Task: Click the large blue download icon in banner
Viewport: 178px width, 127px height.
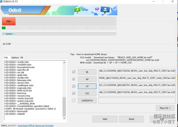Action: tap(105, 10)
